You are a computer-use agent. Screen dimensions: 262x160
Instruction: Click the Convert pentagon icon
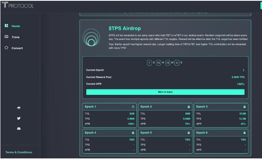[6, 47]
